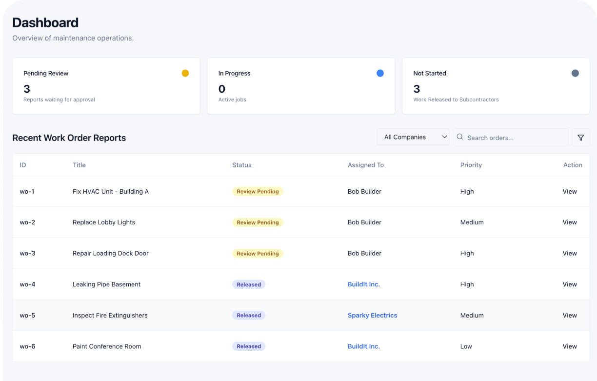Click 'Overview of maintenance operations.' subtitle

[73, 38]
